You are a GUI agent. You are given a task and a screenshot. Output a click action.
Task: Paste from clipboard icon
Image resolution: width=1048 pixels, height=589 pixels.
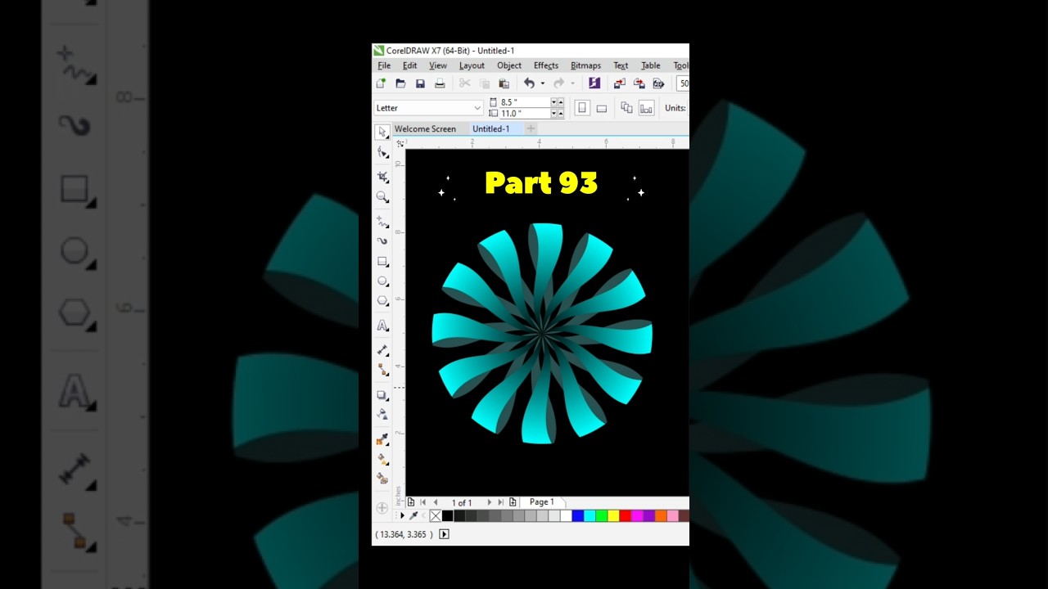(x=504, y=83)
